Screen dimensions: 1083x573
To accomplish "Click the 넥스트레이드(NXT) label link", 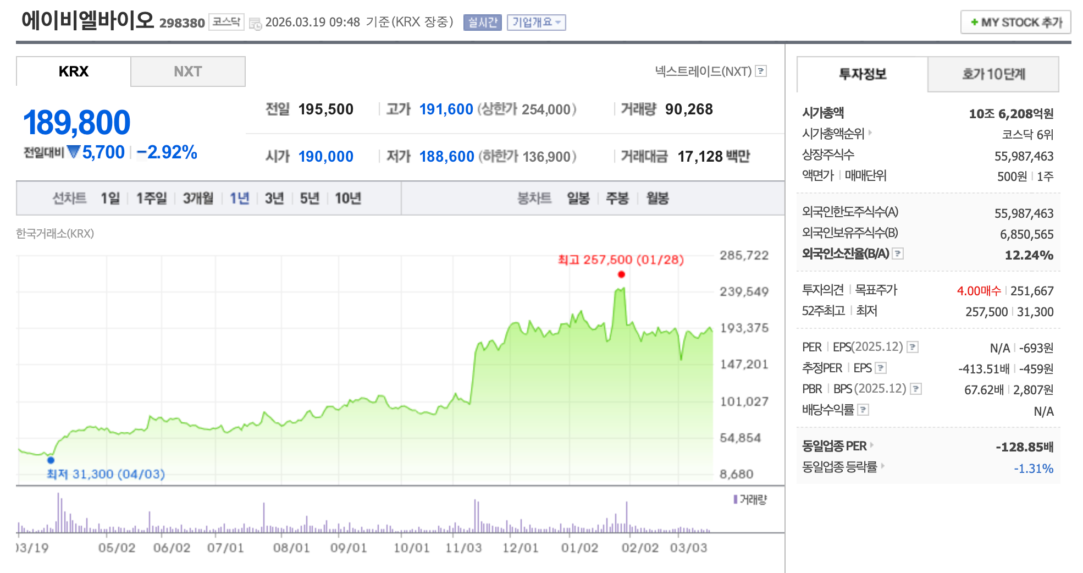I will tap(703, 71).
